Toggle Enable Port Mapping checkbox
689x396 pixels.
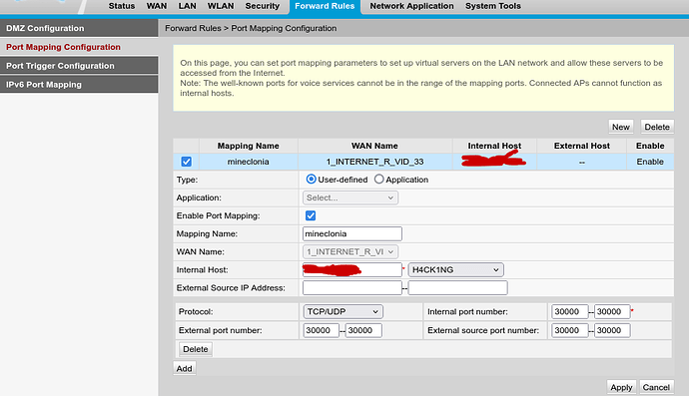[311, 215]
